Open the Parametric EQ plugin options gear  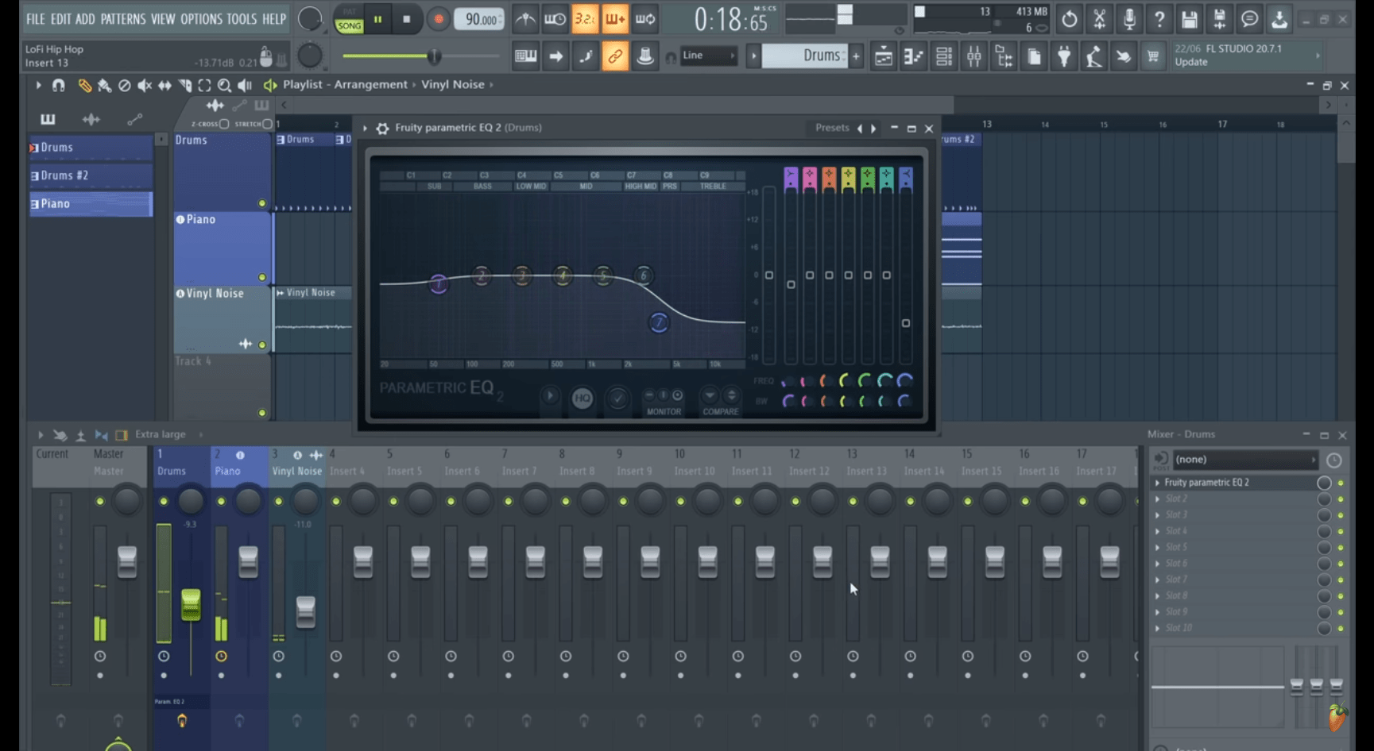point(382,128)
